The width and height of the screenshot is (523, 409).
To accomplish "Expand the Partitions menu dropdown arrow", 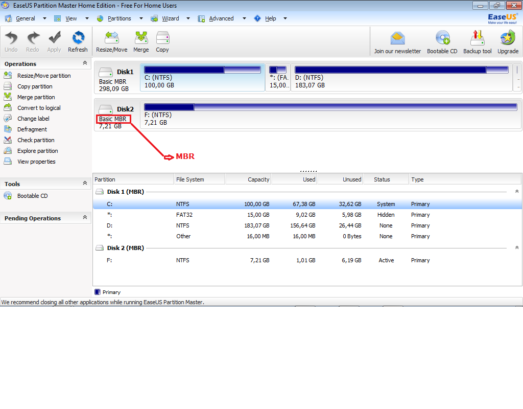I will [141, 19].
